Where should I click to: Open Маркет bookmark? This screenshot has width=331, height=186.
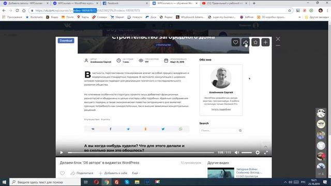point(117,17)
